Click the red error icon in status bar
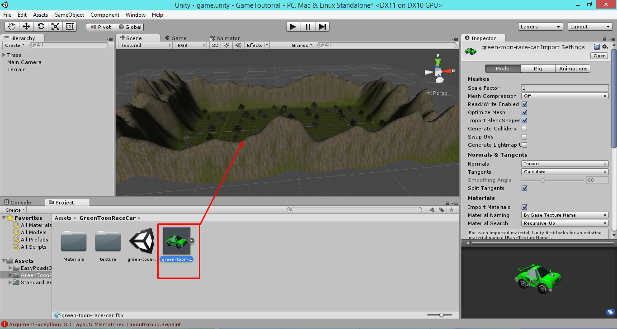Screen dimensions: 617x329 5,324
